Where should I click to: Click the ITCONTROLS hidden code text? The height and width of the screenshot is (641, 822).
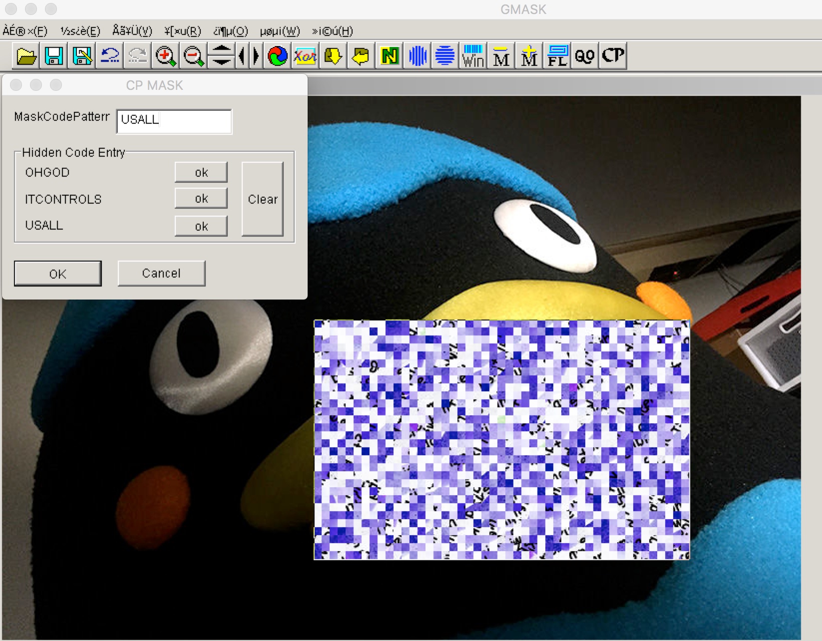(x=63, y=199)
